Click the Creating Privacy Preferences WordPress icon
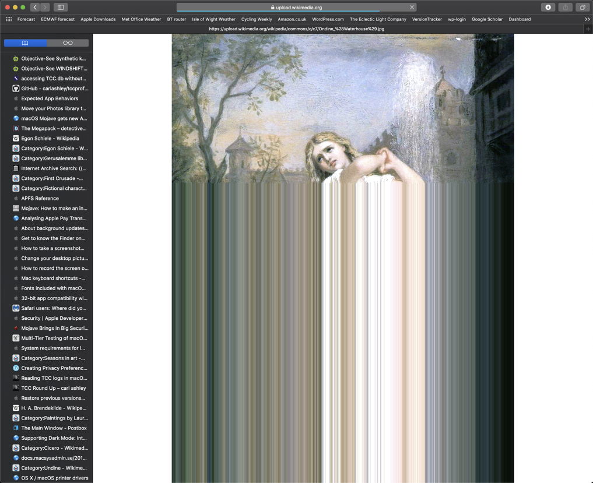The height and width of the screenshot is (483, 593). coord(16,368)
